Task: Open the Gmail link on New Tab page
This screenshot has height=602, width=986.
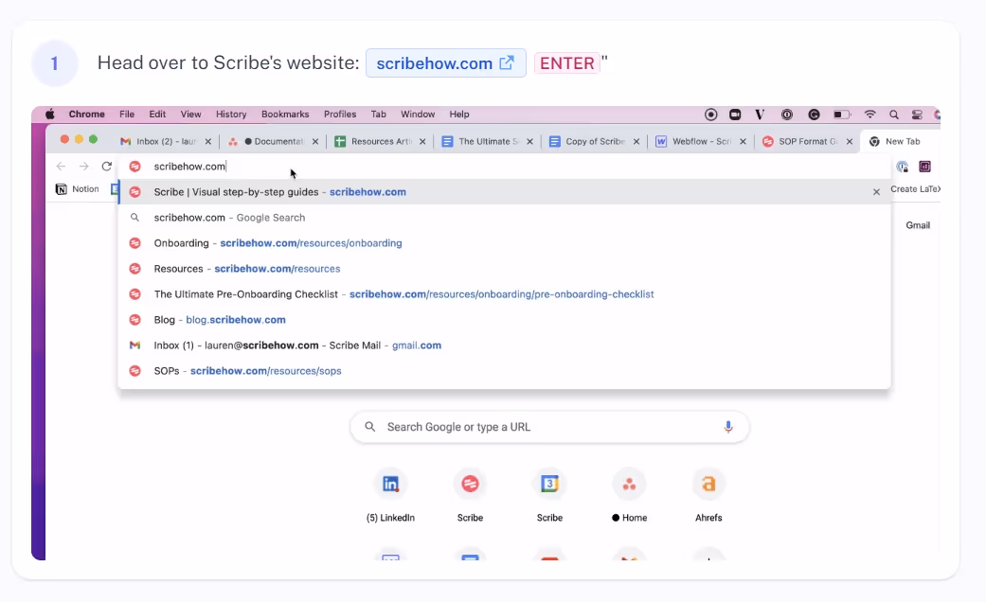Action: pos(918,225)
